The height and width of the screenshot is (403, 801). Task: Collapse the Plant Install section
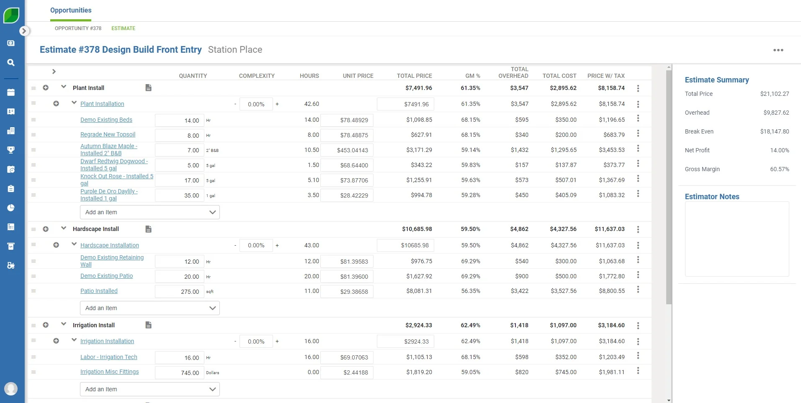click(63, 87)
